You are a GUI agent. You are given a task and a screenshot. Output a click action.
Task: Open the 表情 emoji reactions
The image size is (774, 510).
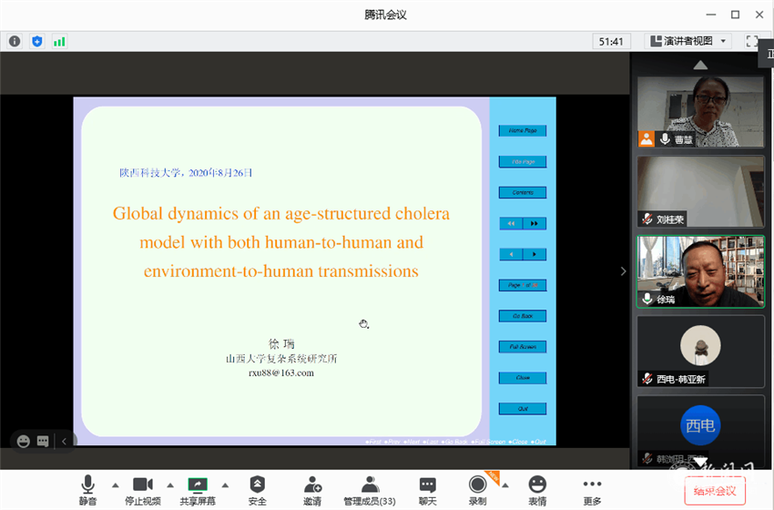[537, 490]
